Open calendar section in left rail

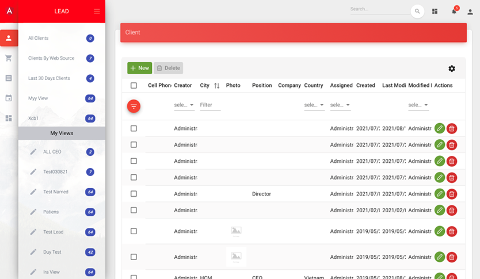(9, 98)
